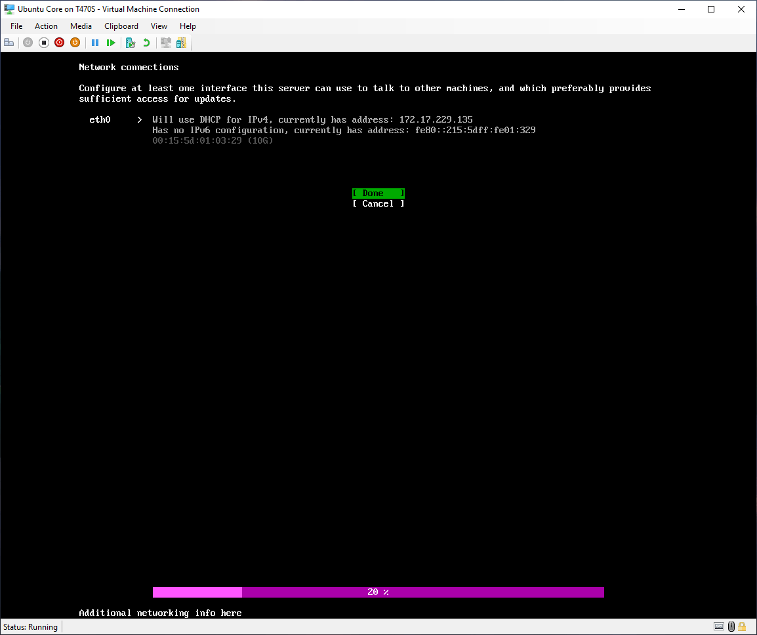Click the Network connections heading

[129, 67]
